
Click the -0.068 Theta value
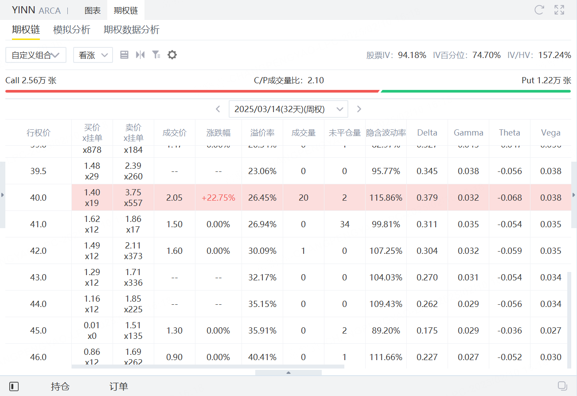(x=510, y=198)
